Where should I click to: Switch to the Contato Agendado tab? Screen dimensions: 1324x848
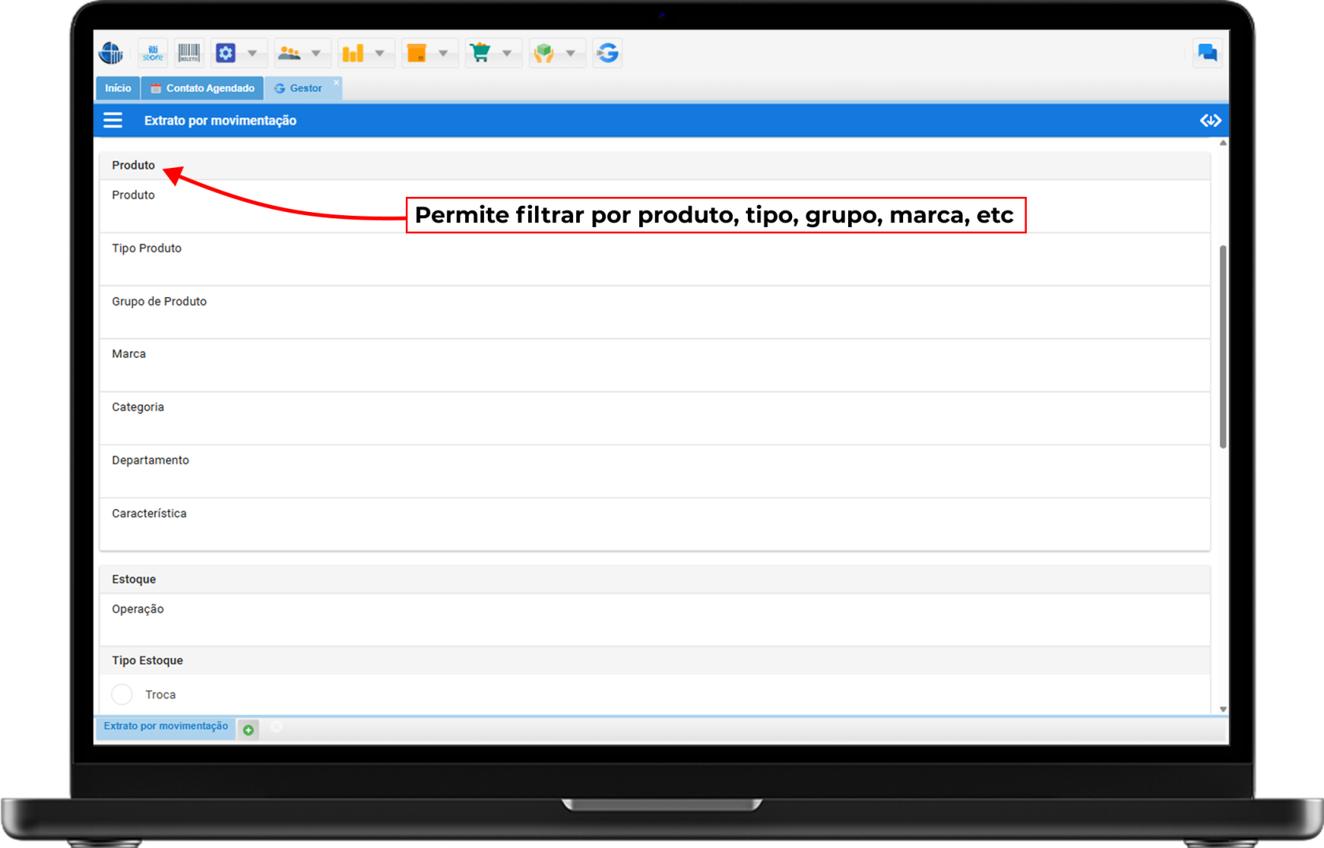tap(203, 88)
